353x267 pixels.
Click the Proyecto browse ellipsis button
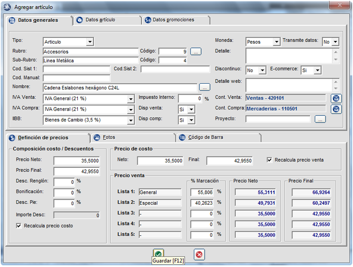click(x=320, y=119)
